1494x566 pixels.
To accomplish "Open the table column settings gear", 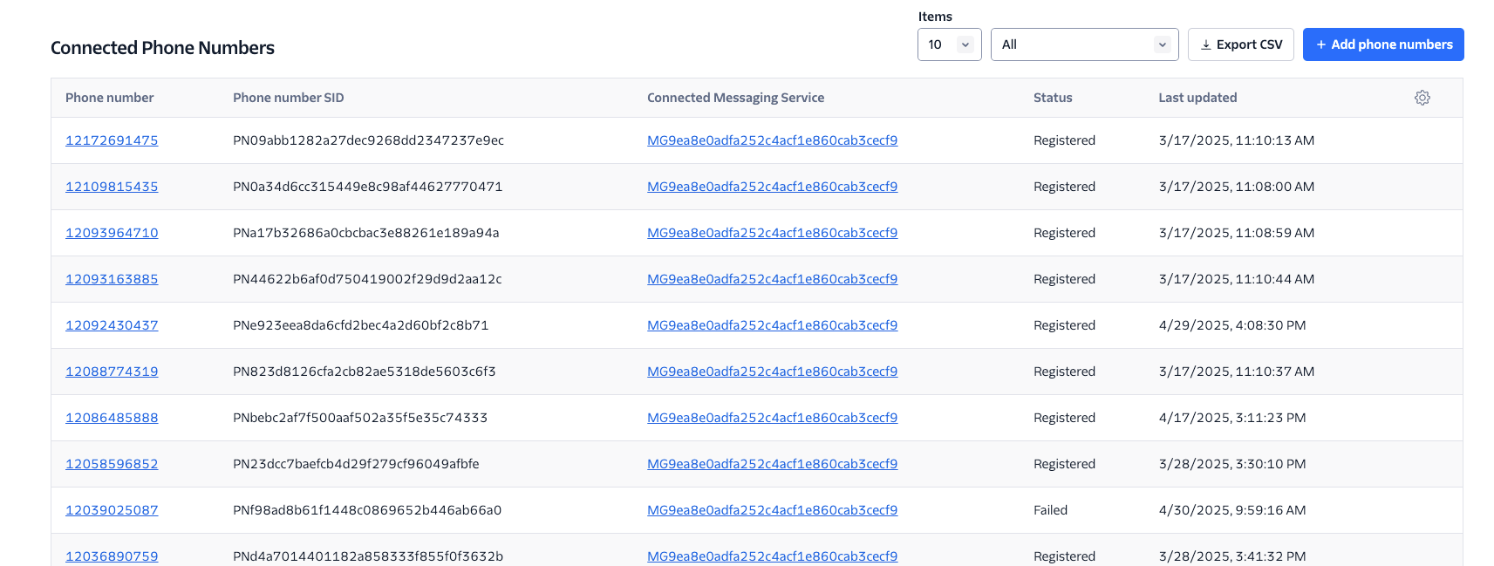I will tap(1422, 98).
